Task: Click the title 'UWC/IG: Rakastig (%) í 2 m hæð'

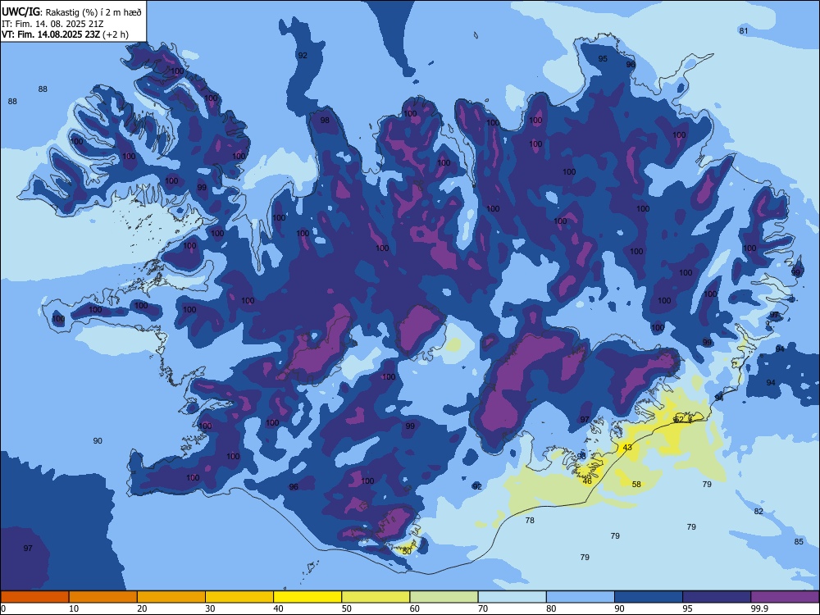Action: click(71, 12)
